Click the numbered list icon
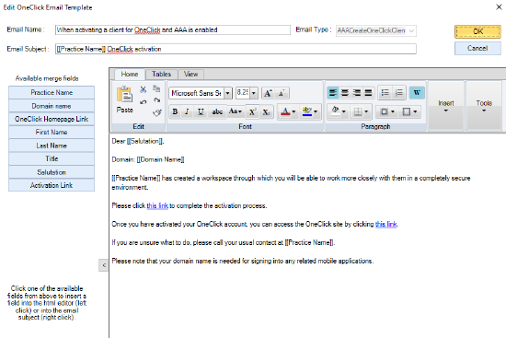This screenshot has width=506, height=338. click(x=399, y=93)
